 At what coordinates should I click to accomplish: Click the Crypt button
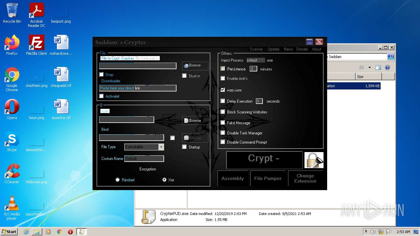264,160
